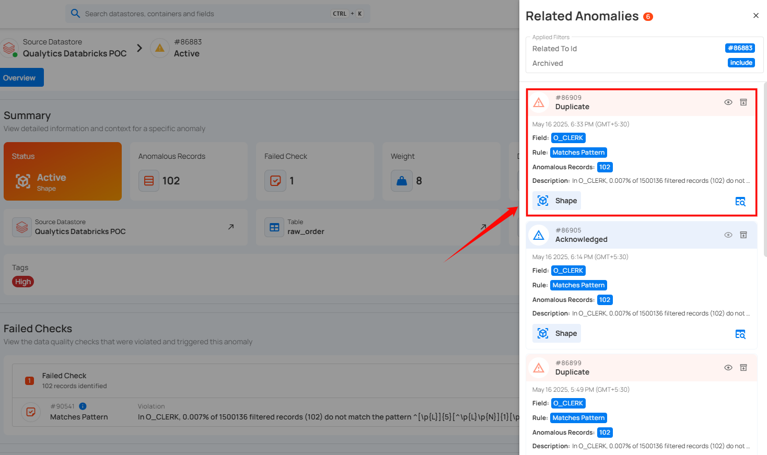
Task: Click the Acknowledged triangle icon of #86905
Action: click(539, 235)
